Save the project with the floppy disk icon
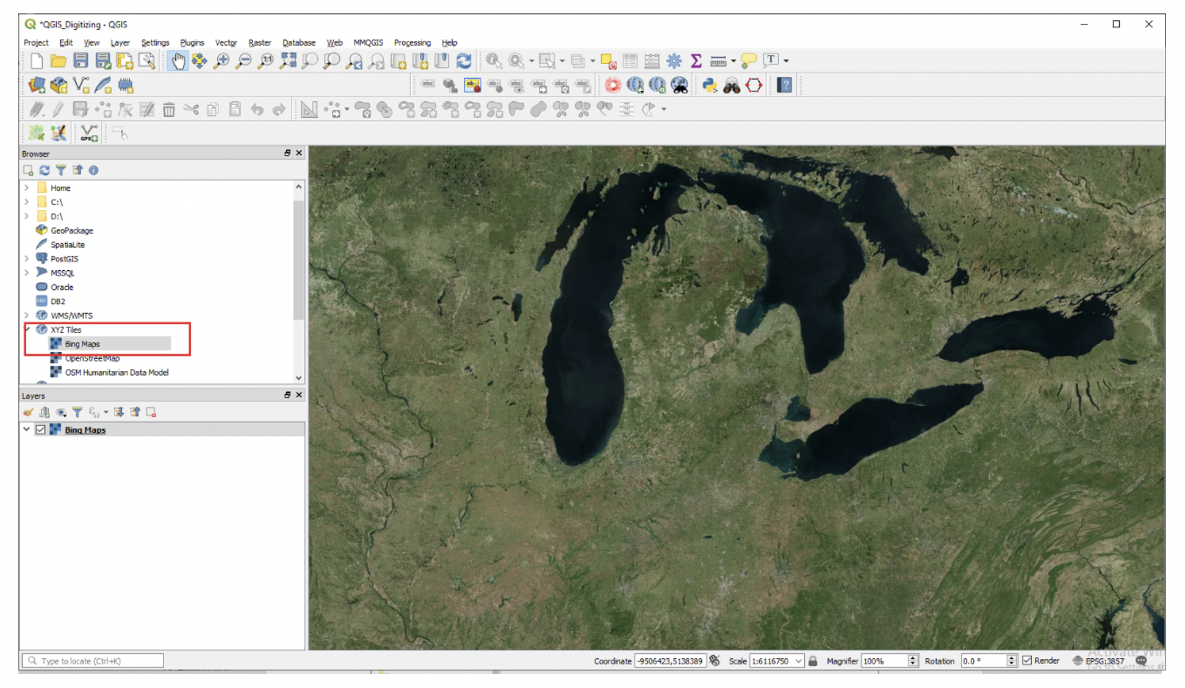 81,61
